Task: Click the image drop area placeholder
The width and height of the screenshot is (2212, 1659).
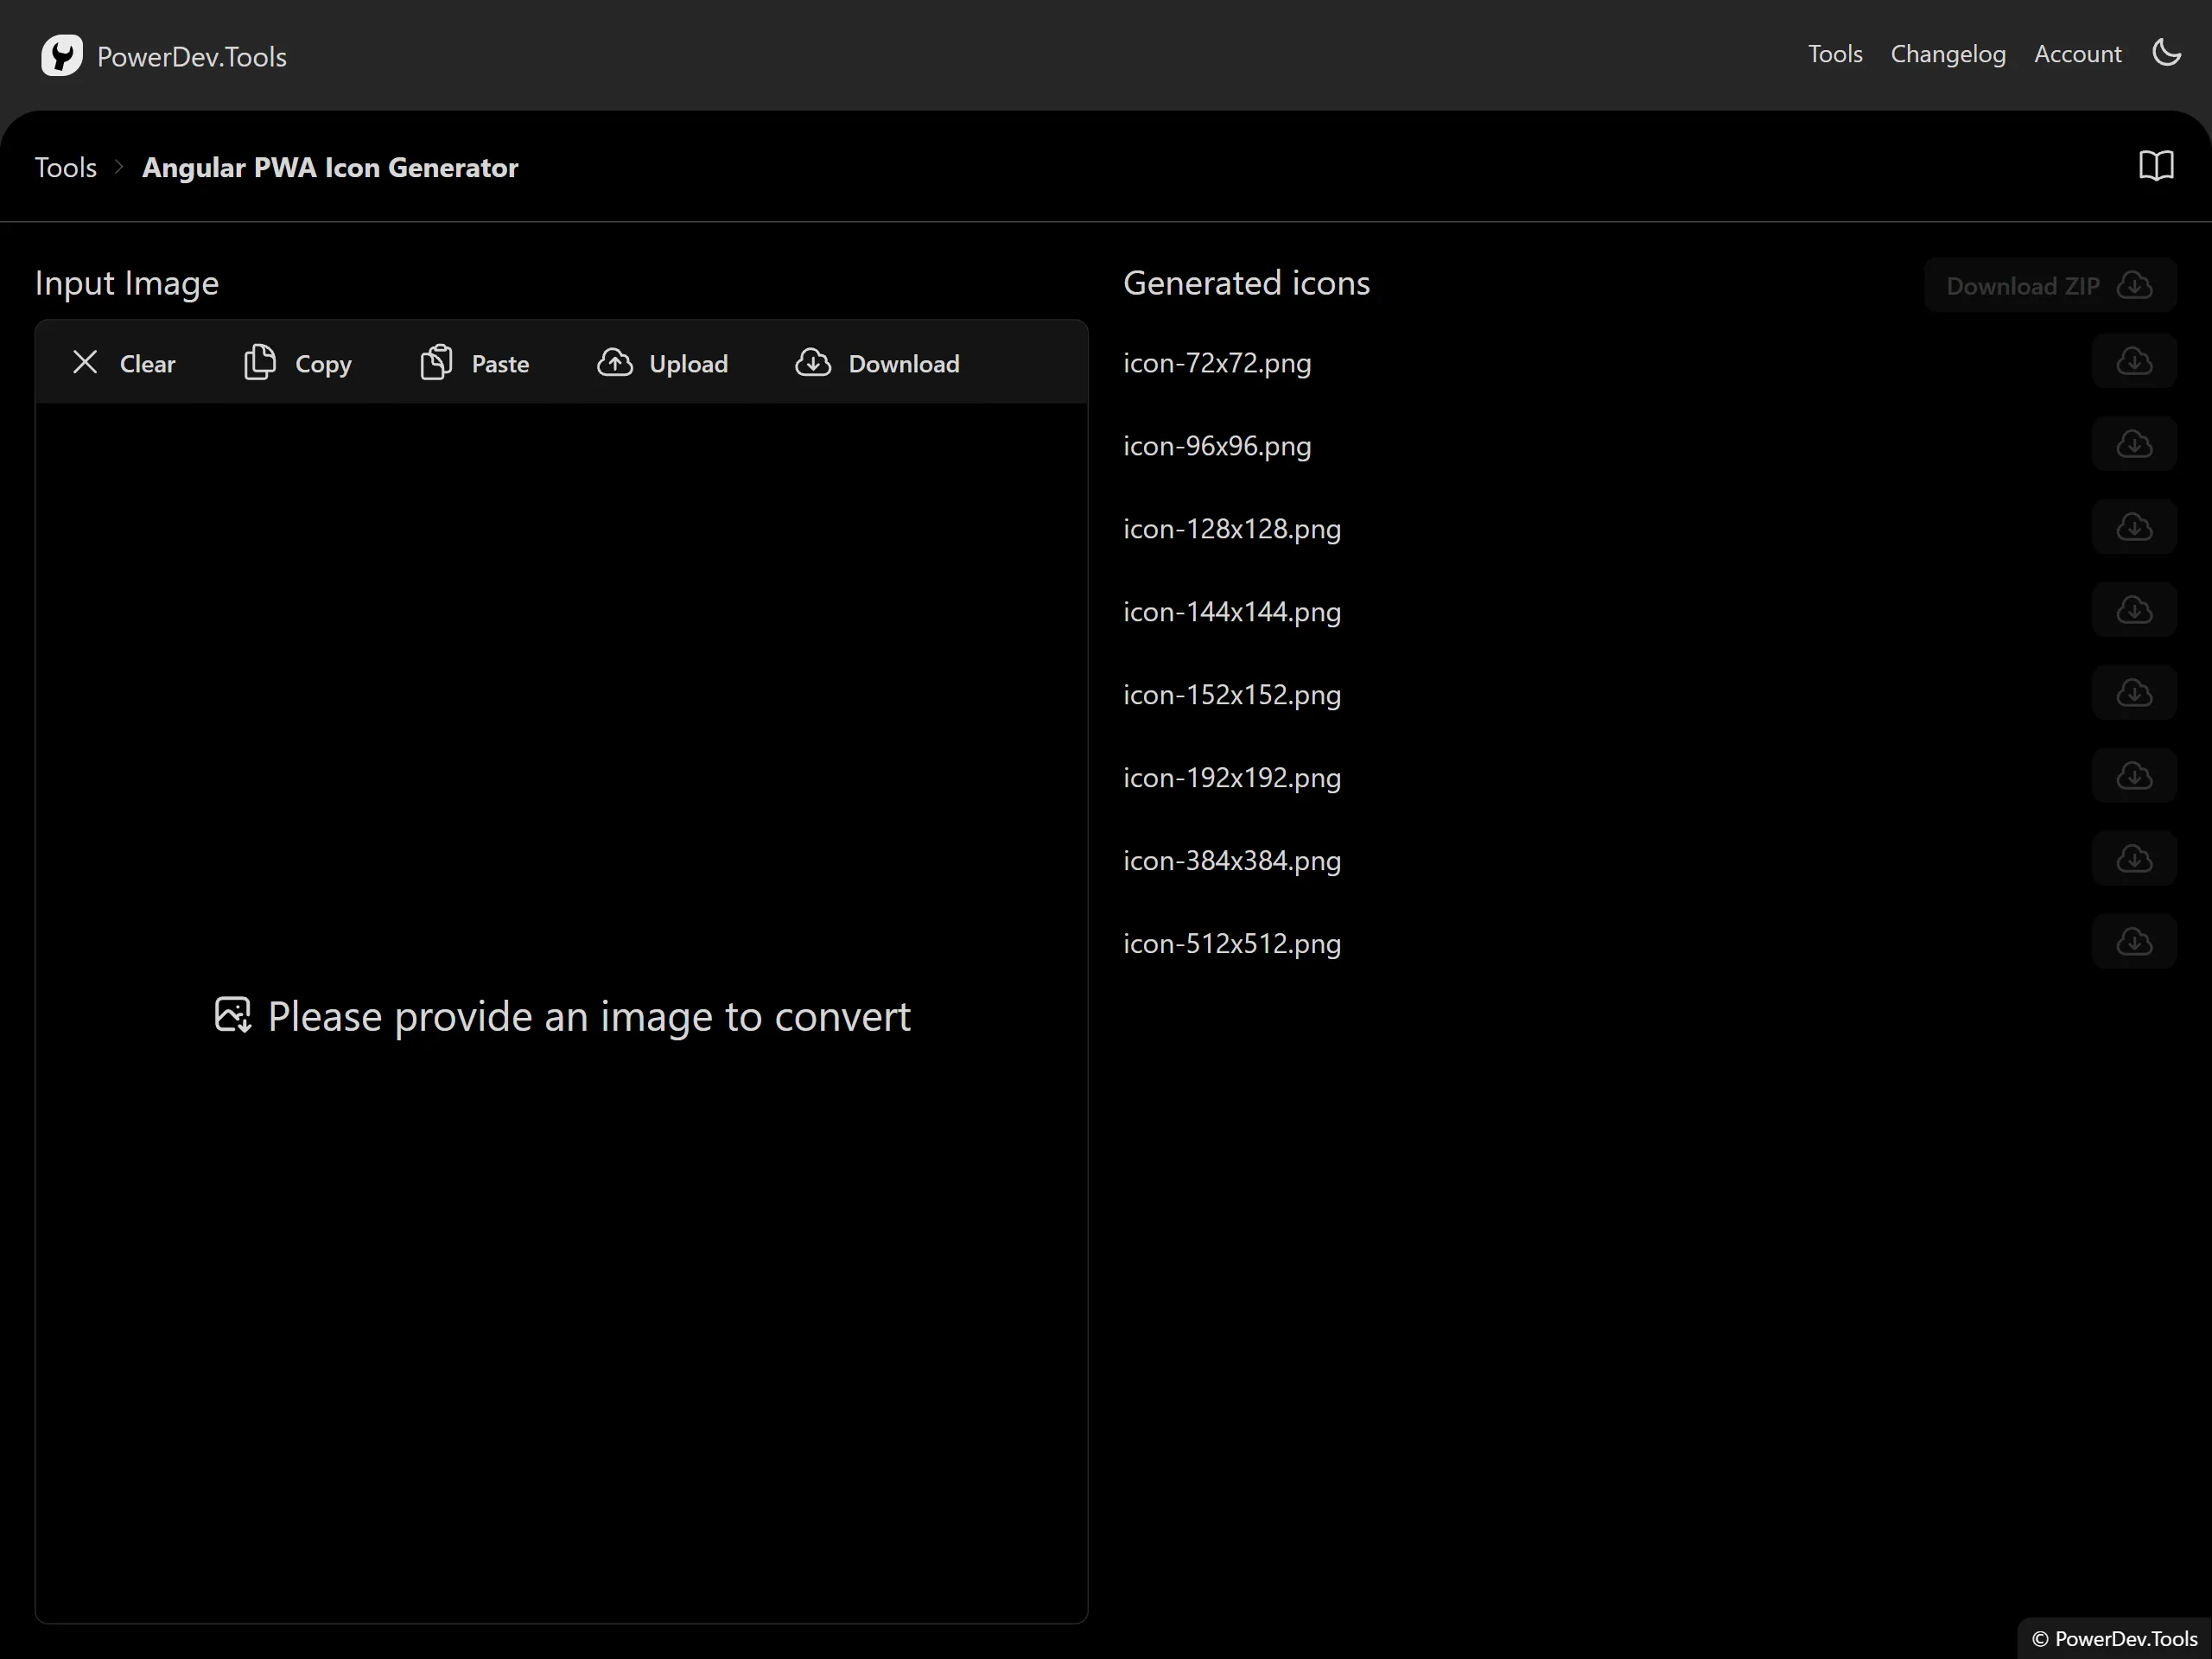Action: (562, 1015)
